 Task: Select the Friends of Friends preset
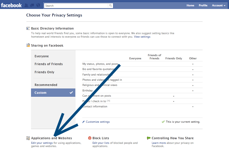(48, 64)
